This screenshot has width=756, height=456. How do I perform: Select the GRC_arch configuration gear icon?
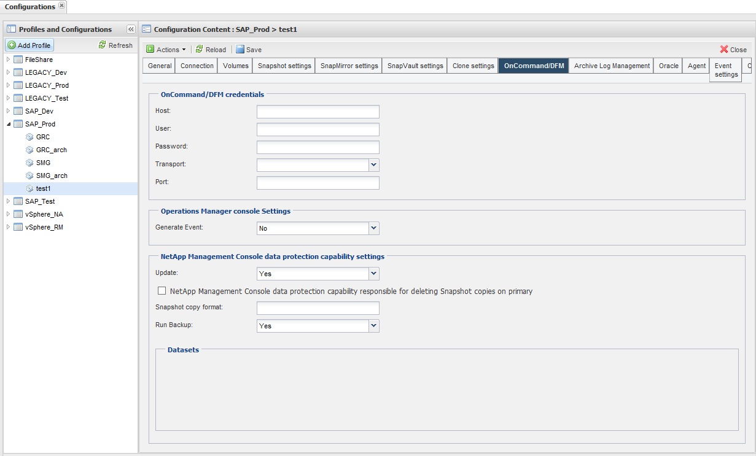pos(29,150)
